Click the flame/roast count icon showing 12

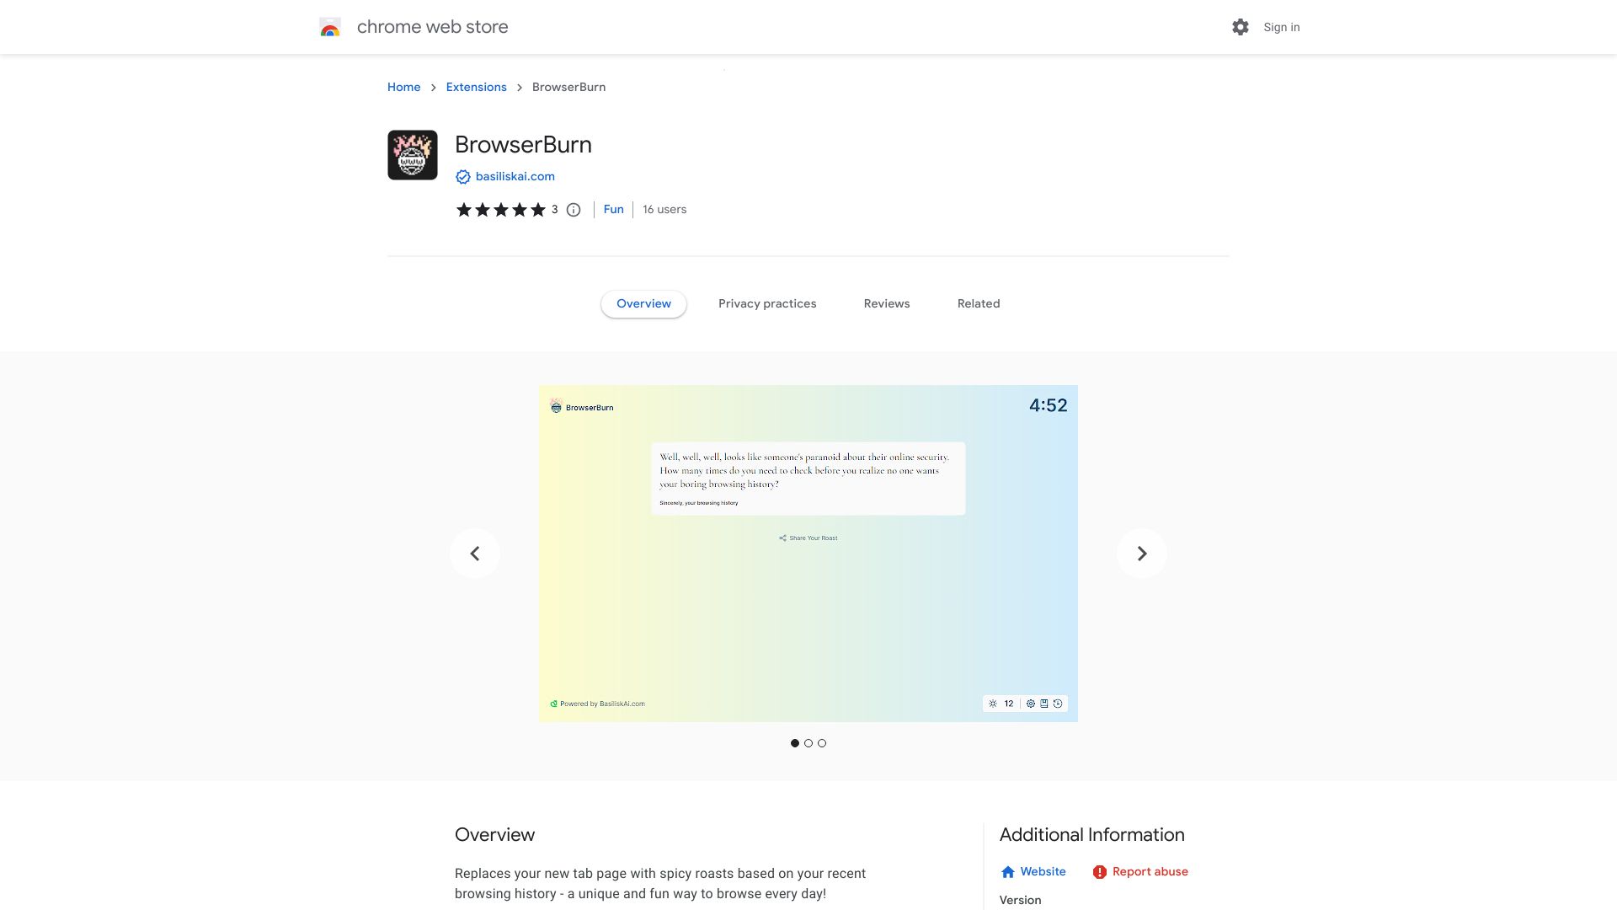coord(1001,704)
